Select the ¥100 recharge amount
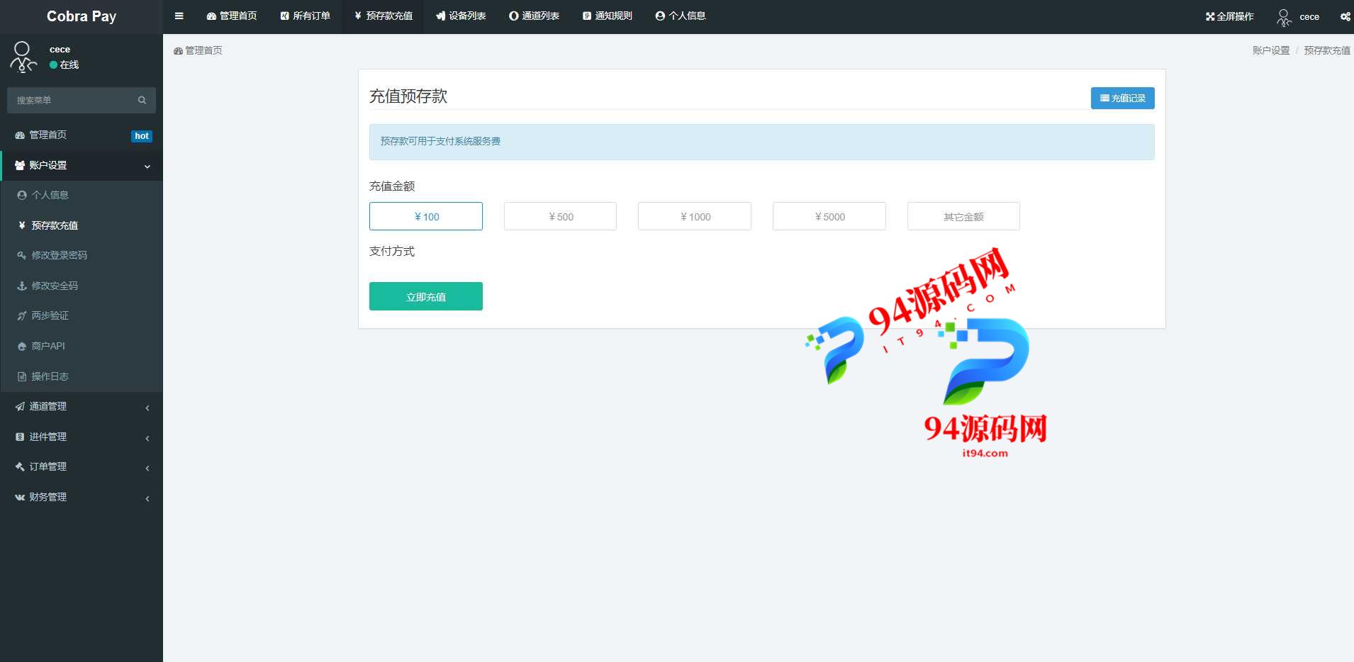 pyautogui.click(x=426, y=216)
